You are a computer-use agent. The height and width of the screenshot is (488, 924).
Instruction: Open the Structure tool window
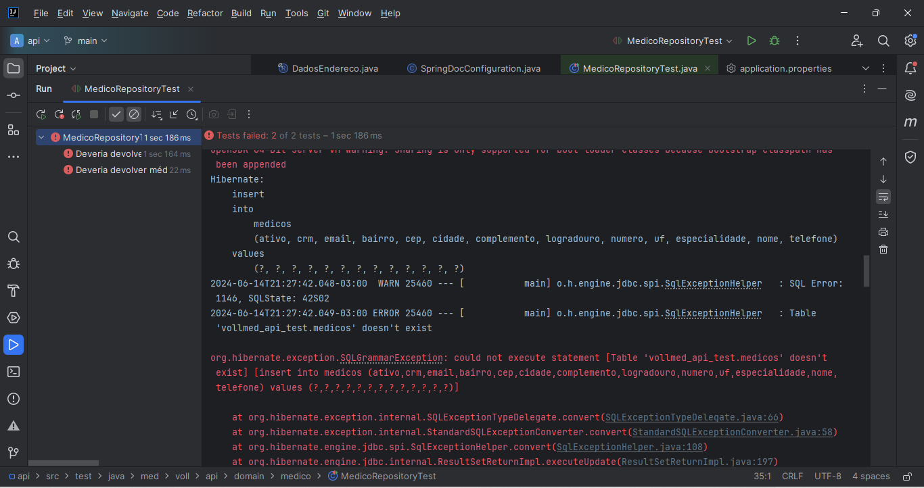(x=14, y=129)
